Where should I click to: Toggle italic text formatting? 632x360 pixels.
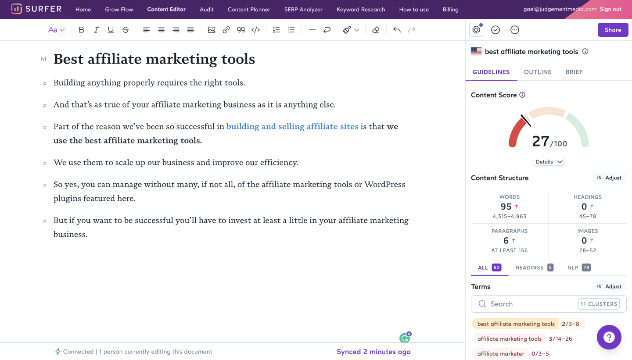[96, 30]
